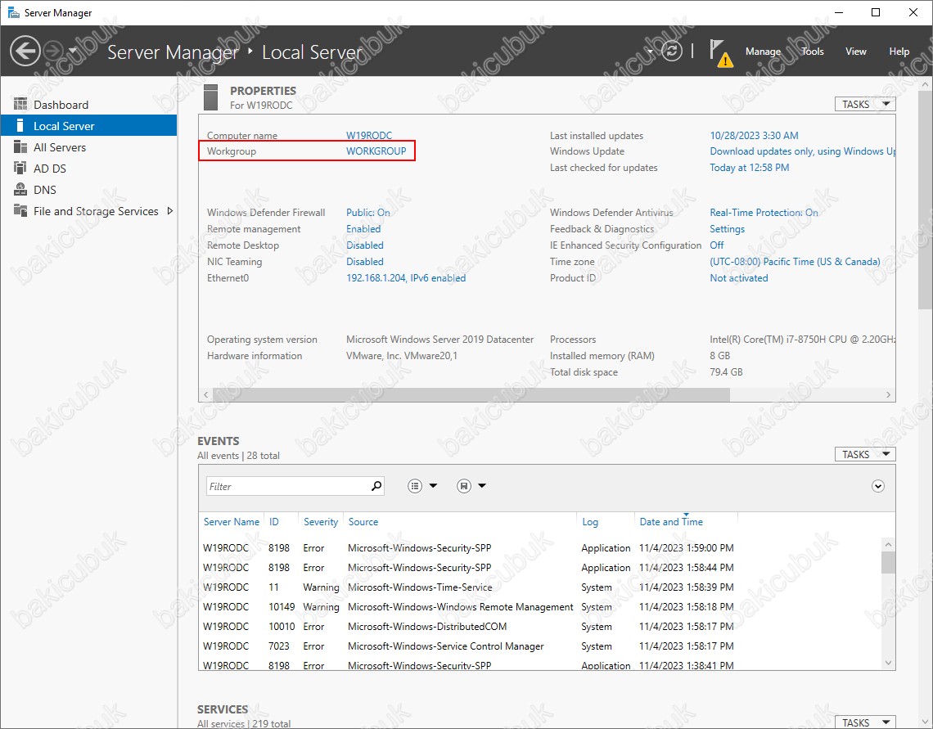Open the Tools menu
933x729 pixels.
point(812,52)
